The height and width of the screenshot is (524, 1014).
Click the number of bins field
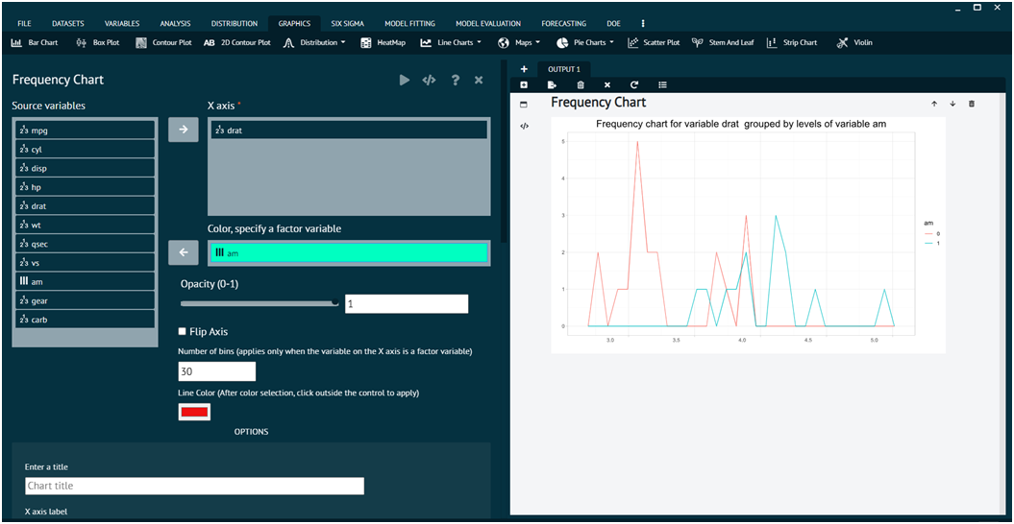[x=216, y=371]
